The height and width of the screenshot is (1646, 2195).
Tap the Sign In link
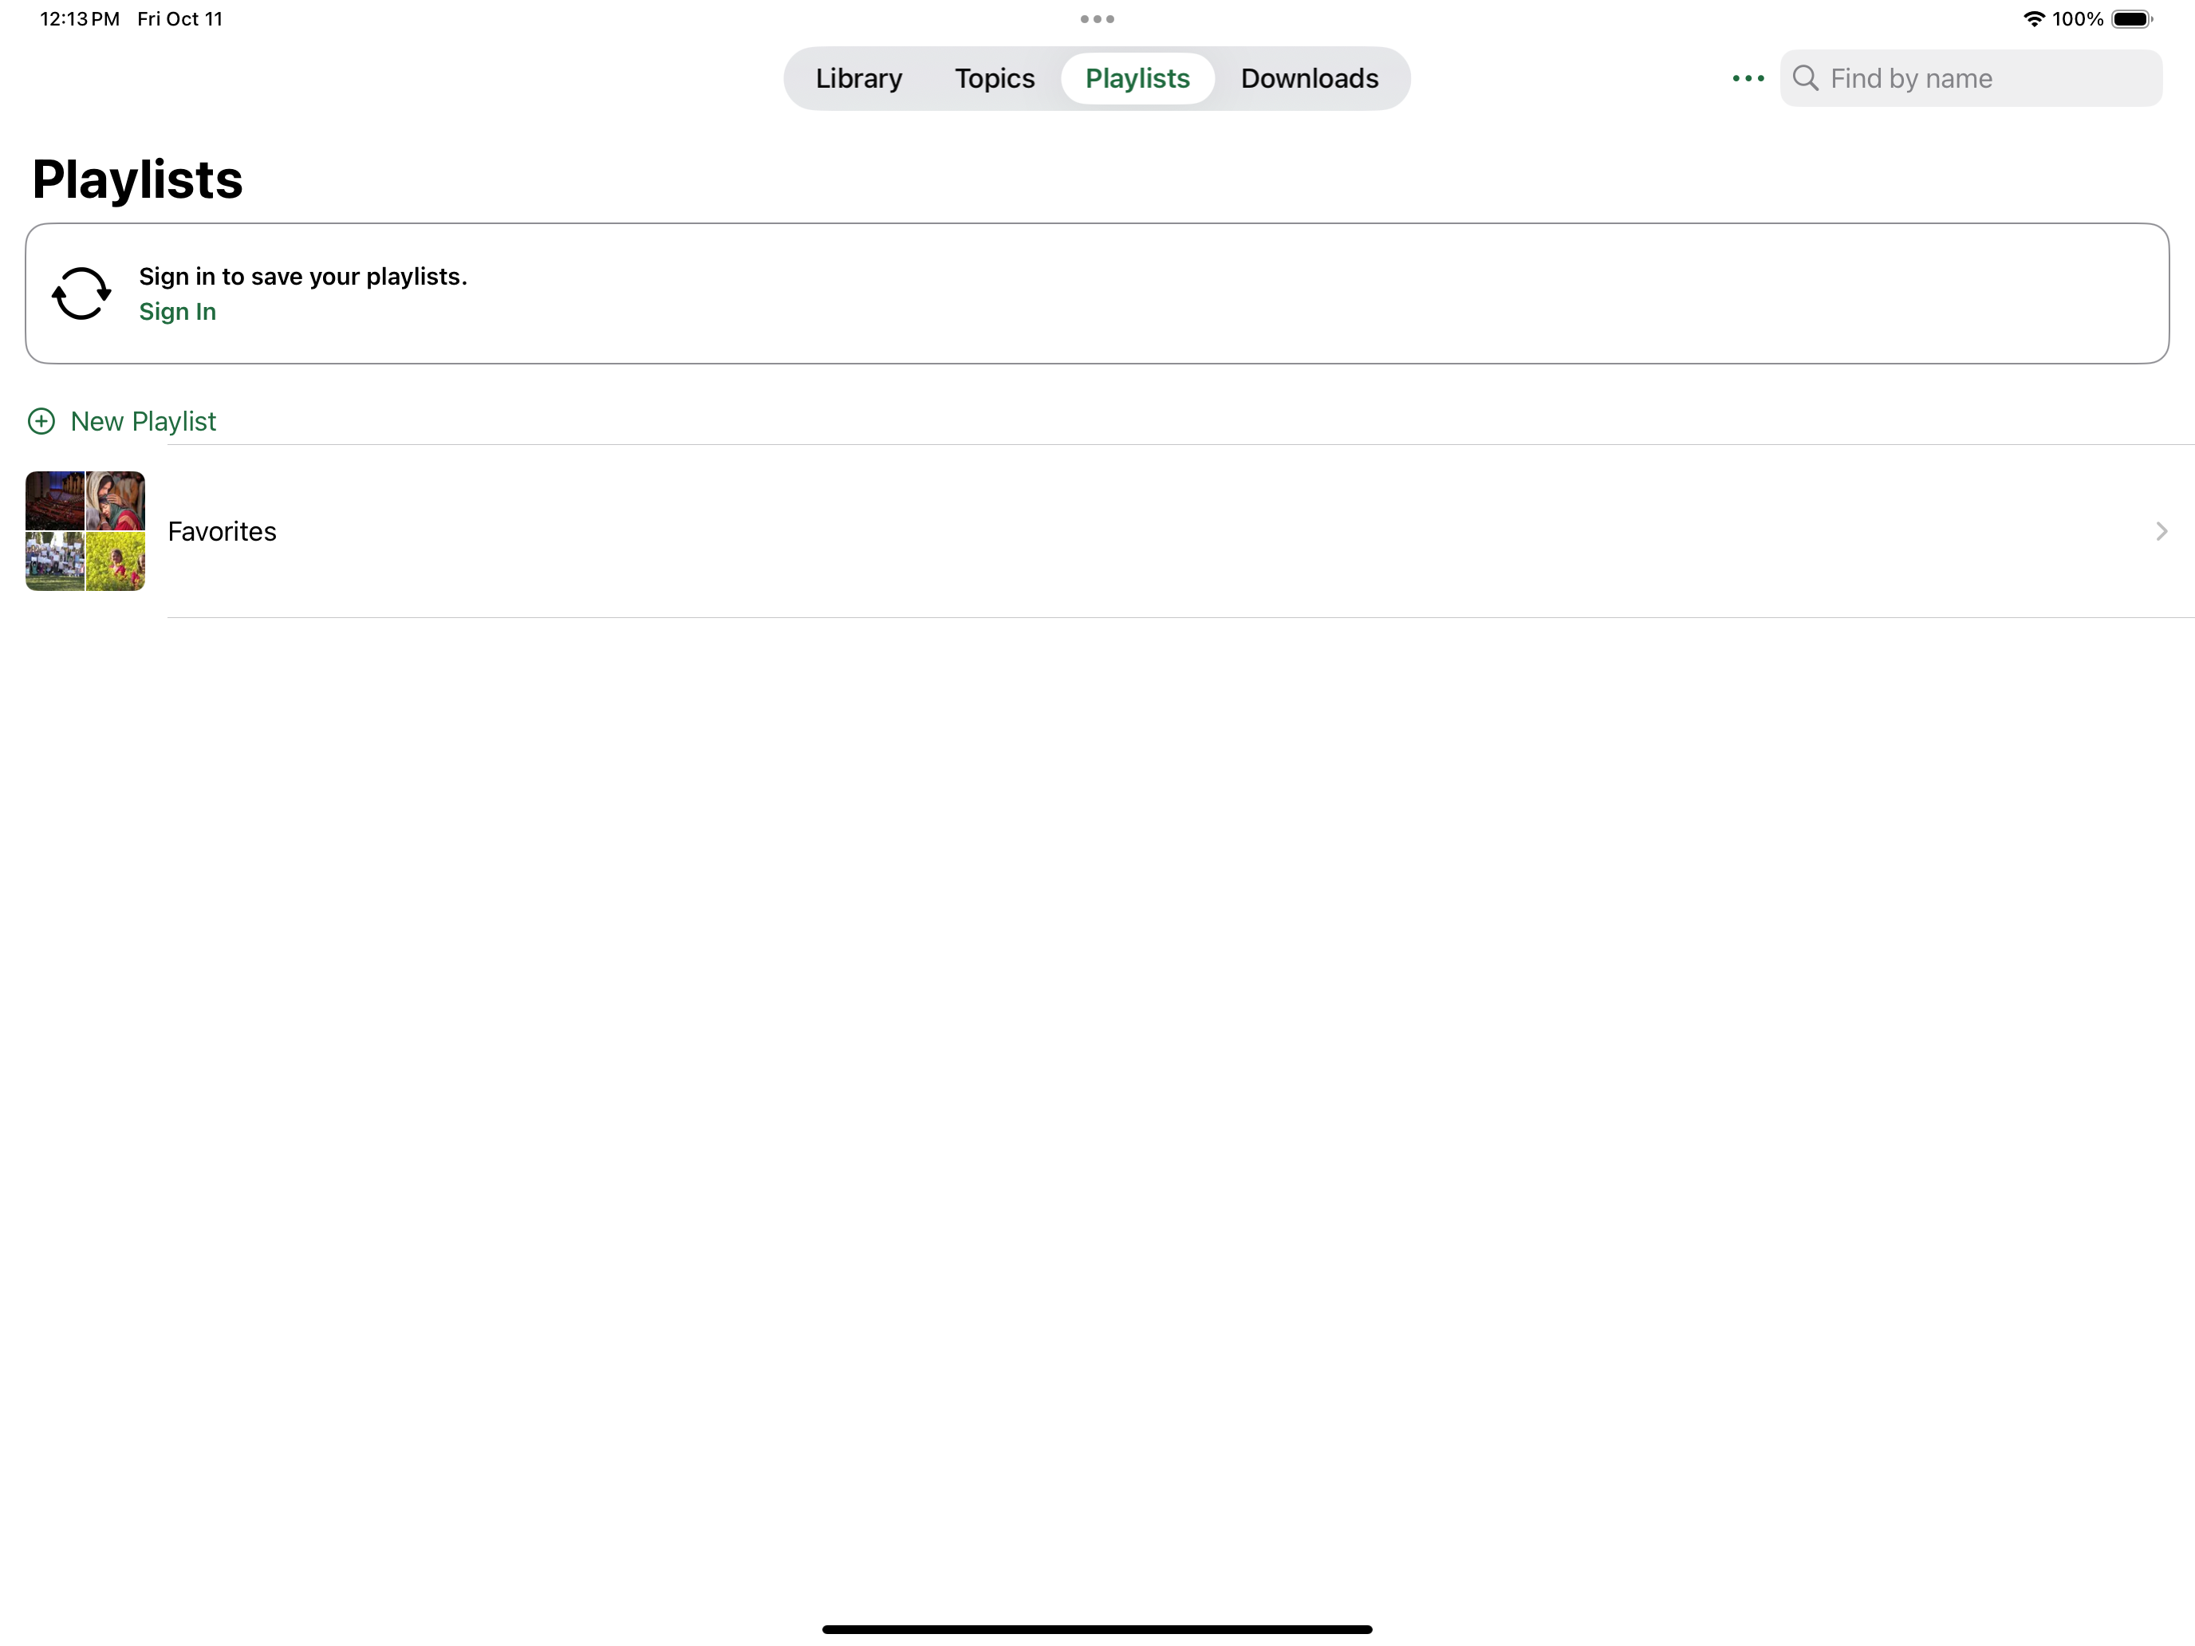[x=178, y=312]
